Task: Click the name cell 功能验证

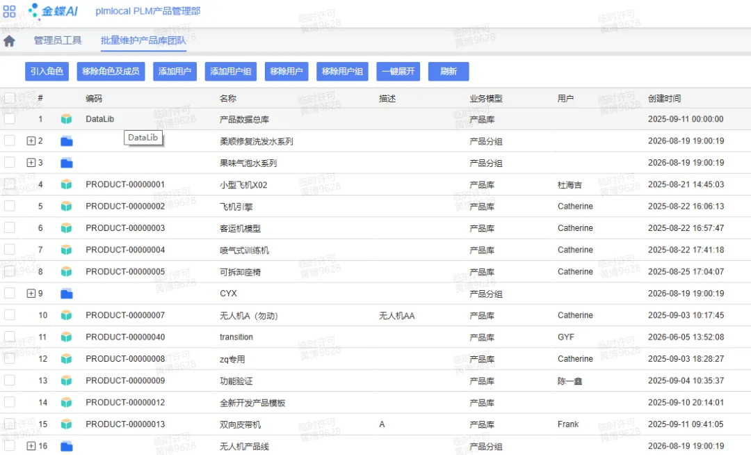Action: 236,381
